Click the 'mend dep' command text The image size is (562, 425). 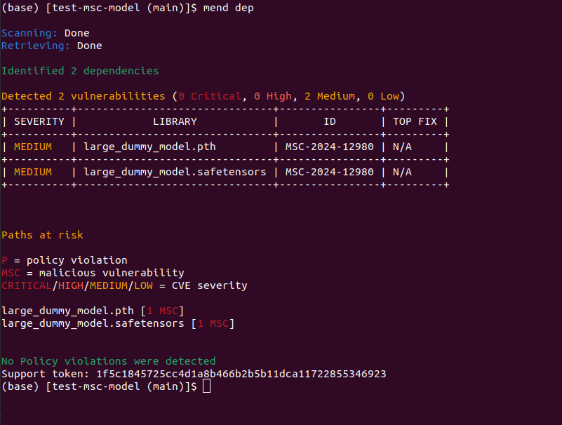(229, 8)
